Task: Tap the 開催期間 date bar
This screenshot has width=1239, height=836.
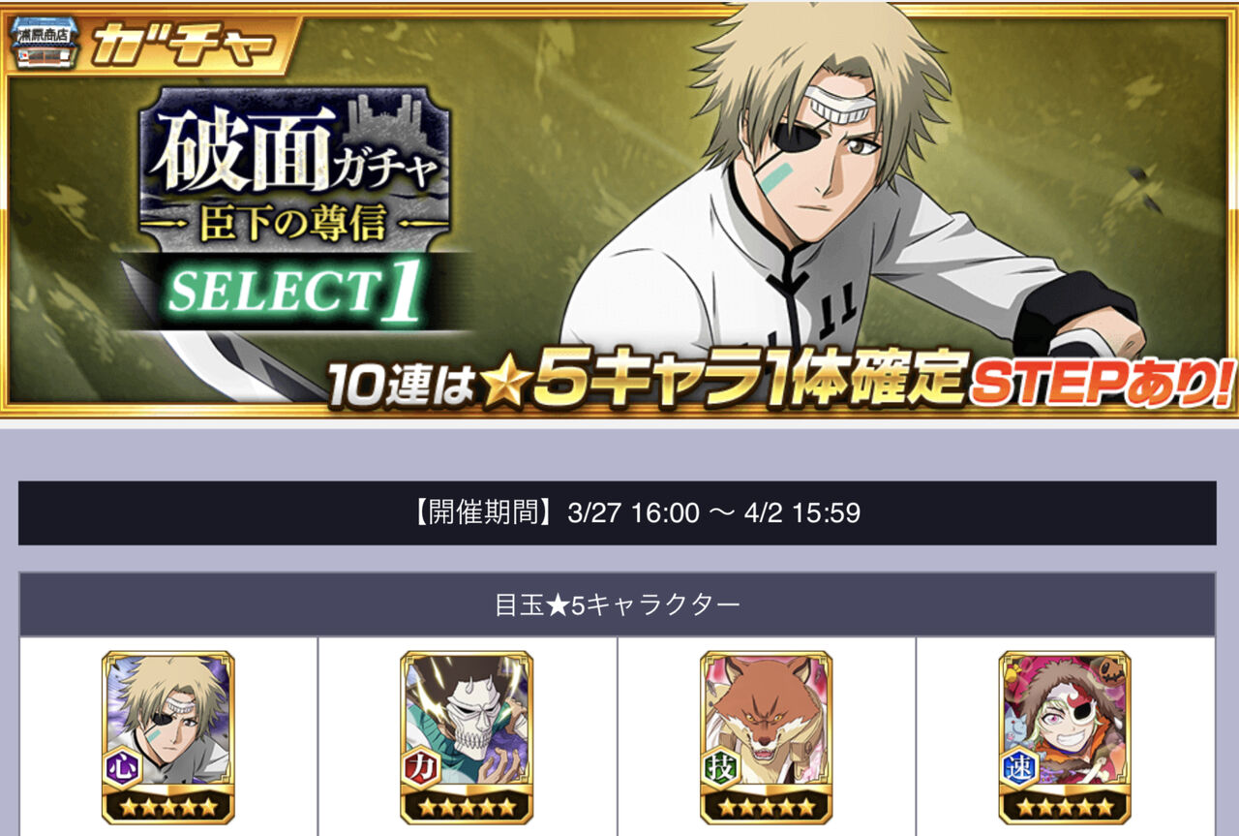Action: click(x=618, y=512)
